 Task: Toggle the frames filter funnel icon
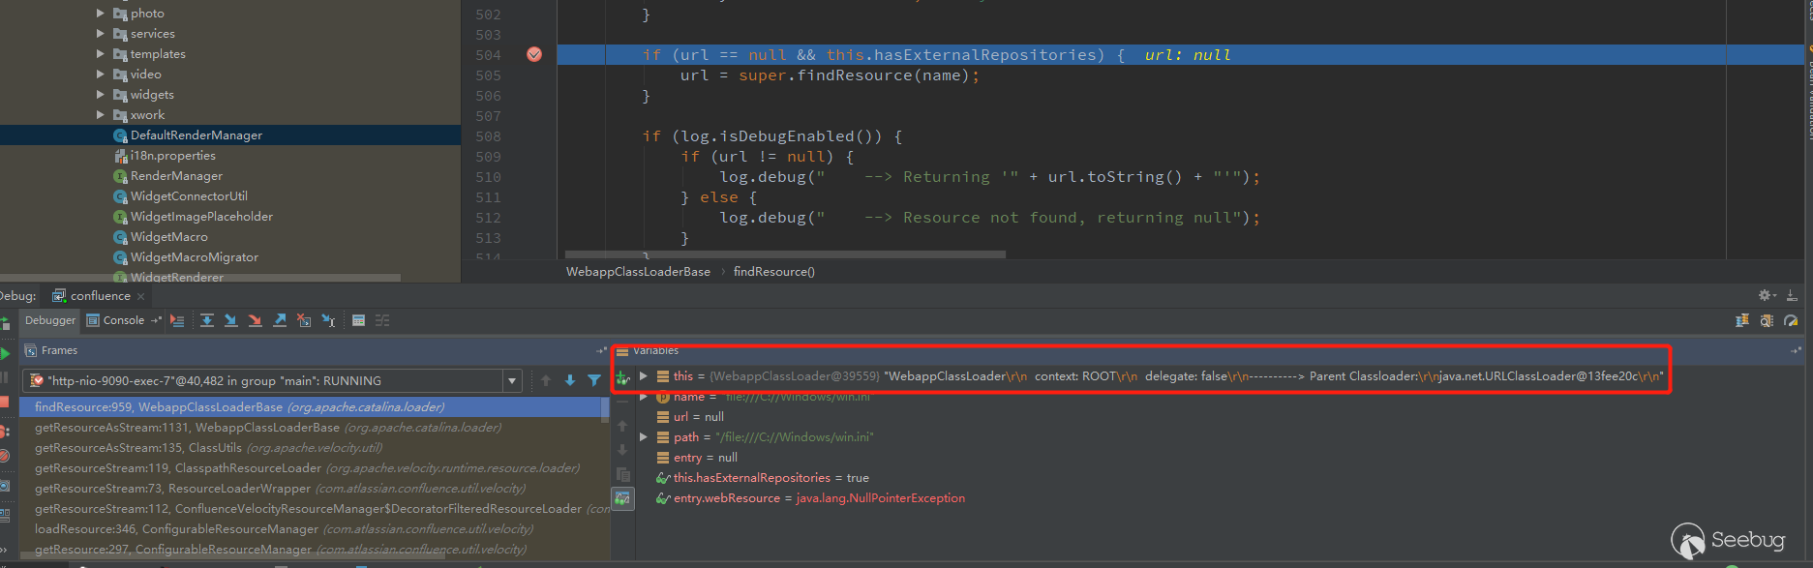tap(594, 381)
